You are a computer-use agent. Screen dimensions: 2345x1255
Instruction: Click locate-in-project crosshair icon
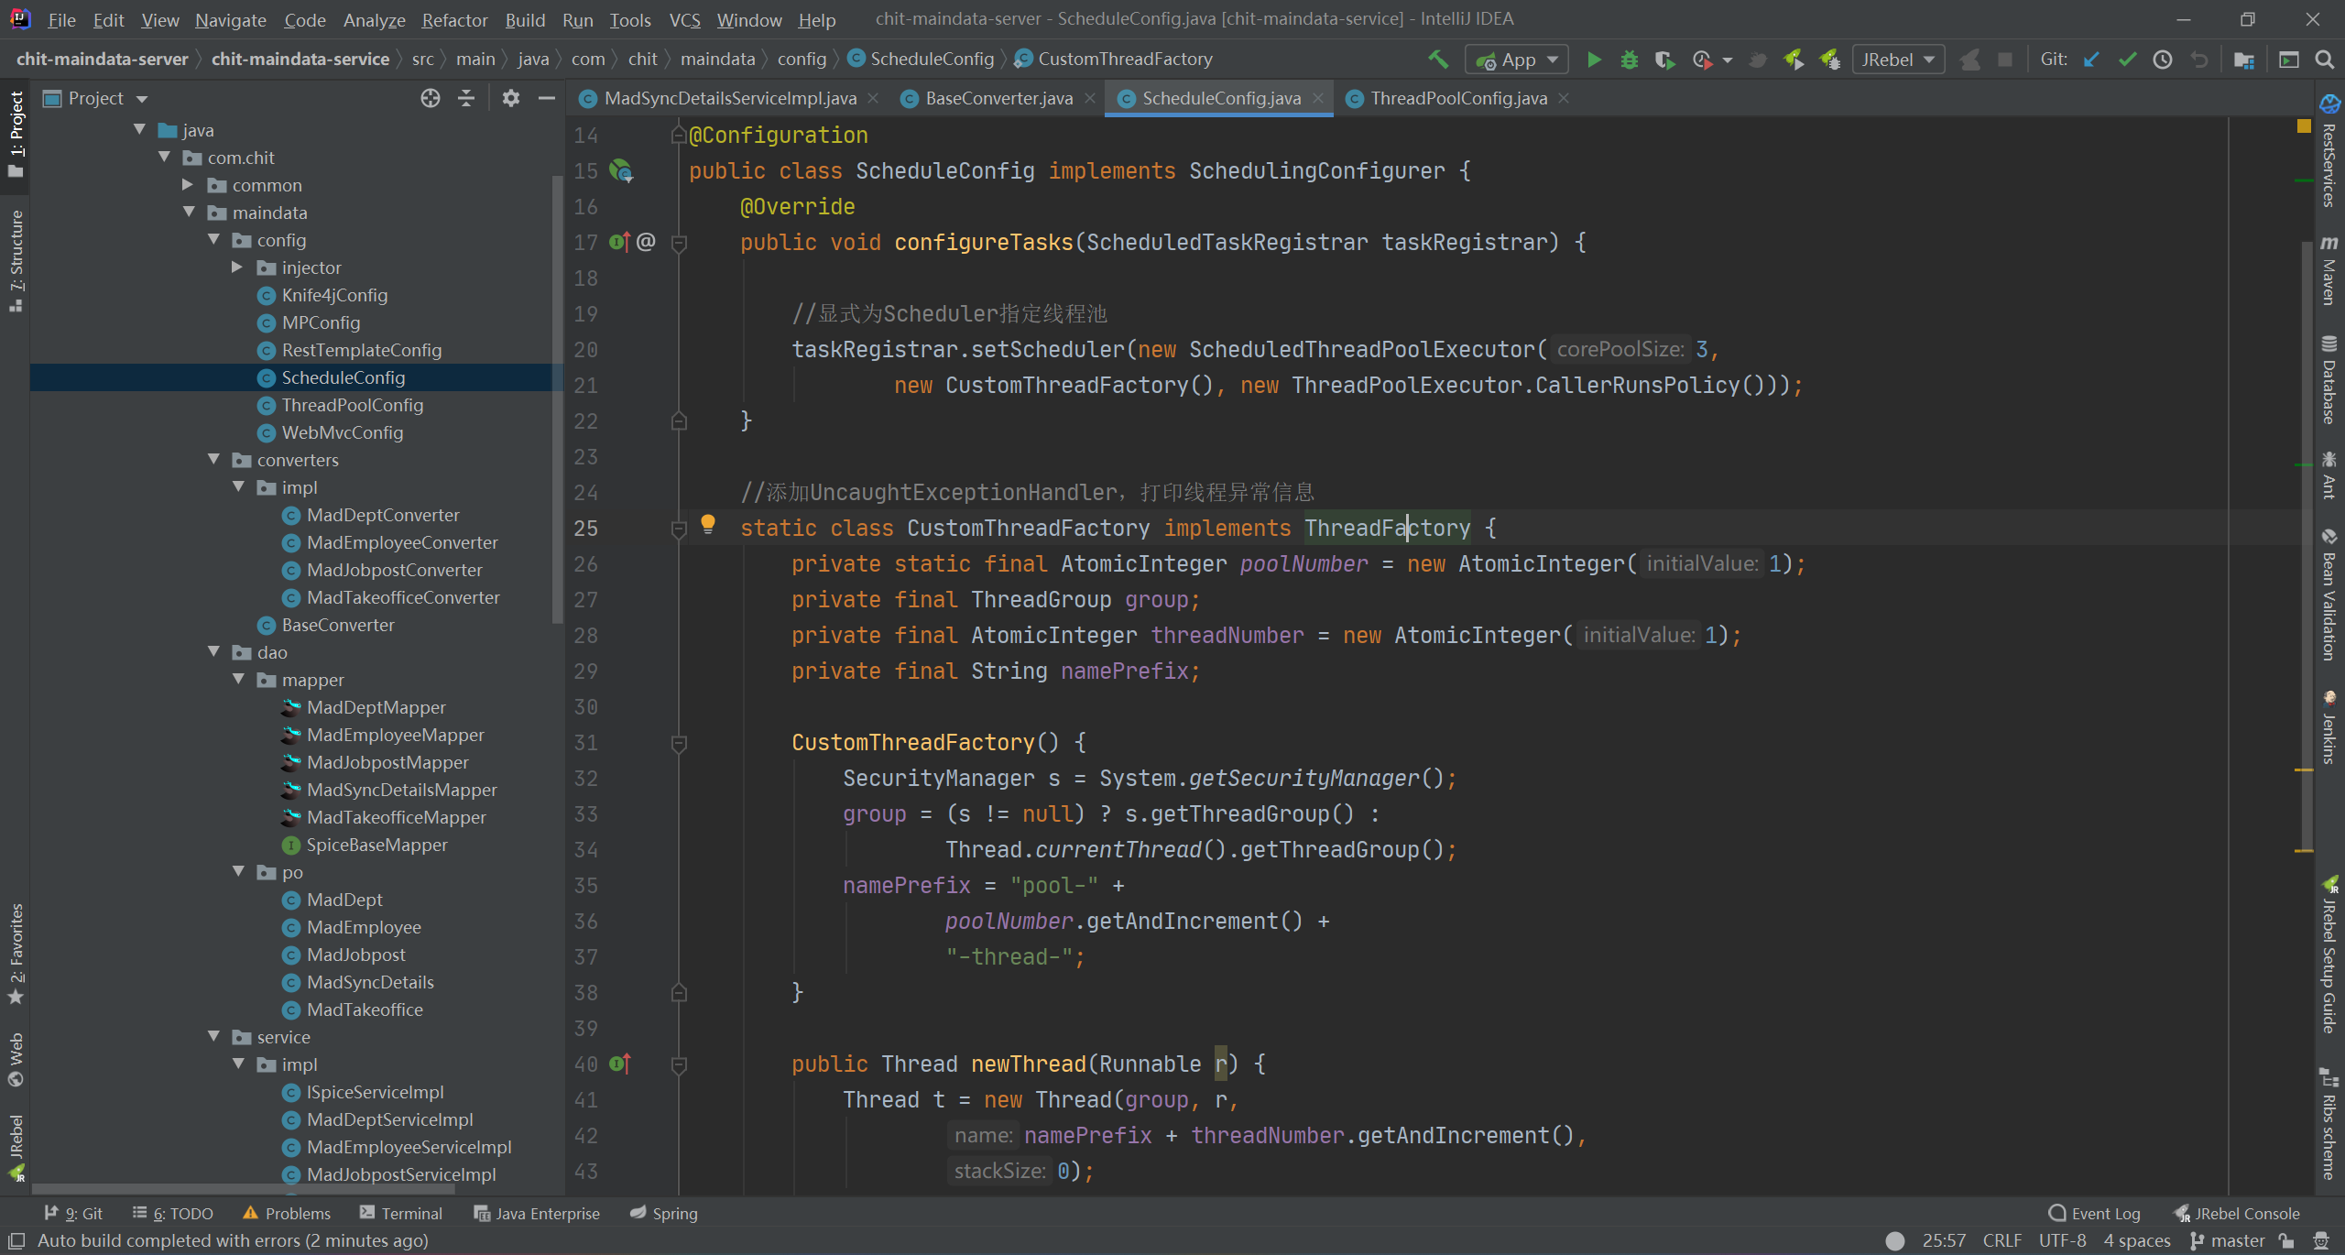pos(431,98)
